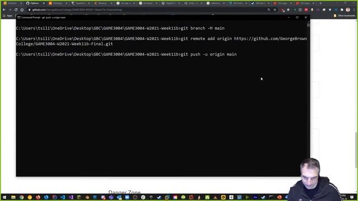Screen dimensions: 358x201
Task: Minimize the Command Prompt window
Action: coord(289,17)
